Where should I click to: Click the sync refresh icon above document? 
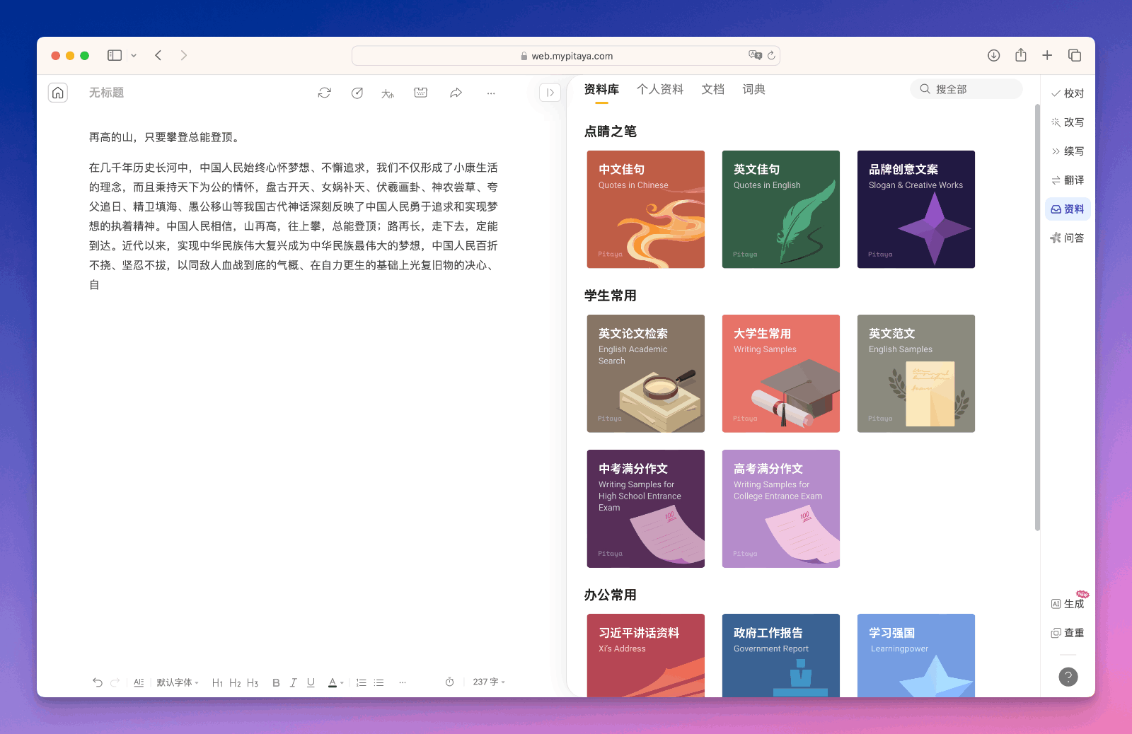[x=325, y=93]
